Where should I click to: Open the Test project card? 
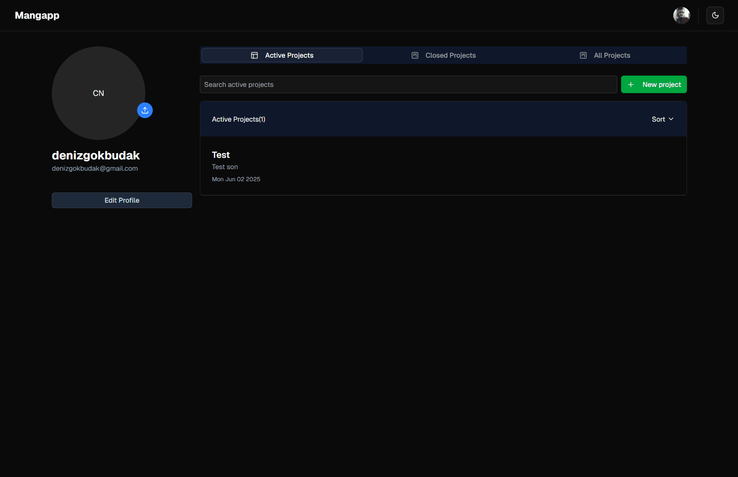click(443, 166)
